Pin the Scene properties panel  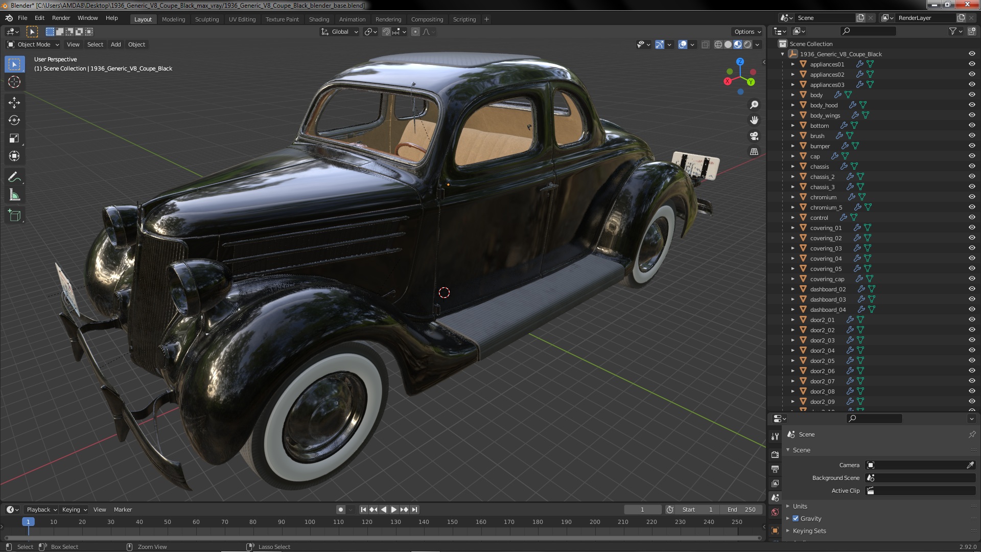click(x=972, y=434)
